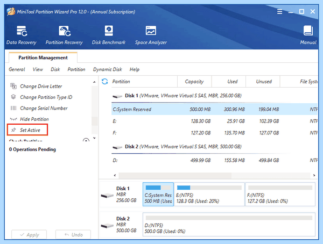The width and height of the screenshot is (323, 244).
Task: Select the D: partition row
Action: coord(214,160)
